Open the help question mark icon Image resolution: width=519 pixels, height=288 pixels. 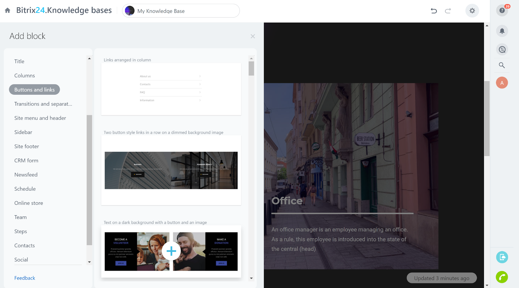coord(502,10)
